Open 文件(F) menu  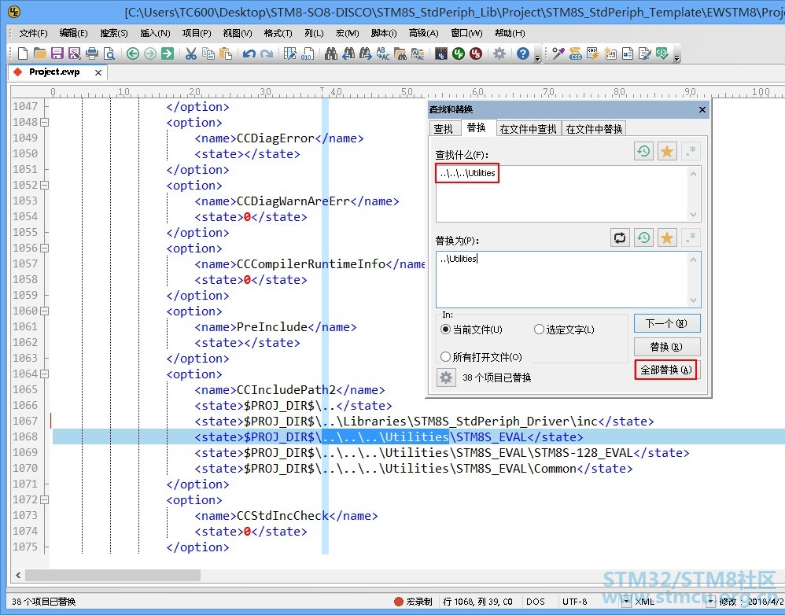click(x=33, y=33)
